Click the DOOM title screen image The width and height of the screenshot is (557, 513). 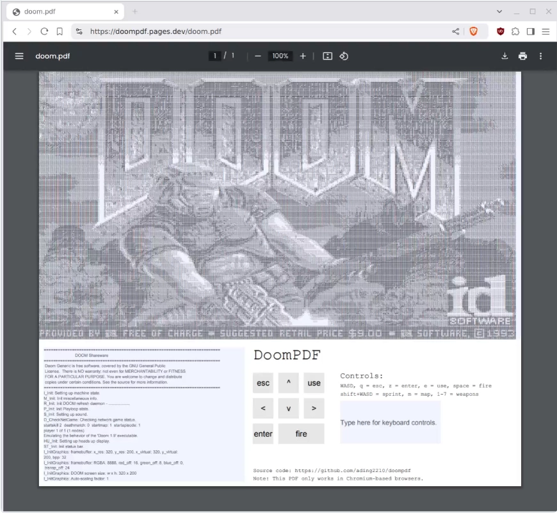pos(277,206)
